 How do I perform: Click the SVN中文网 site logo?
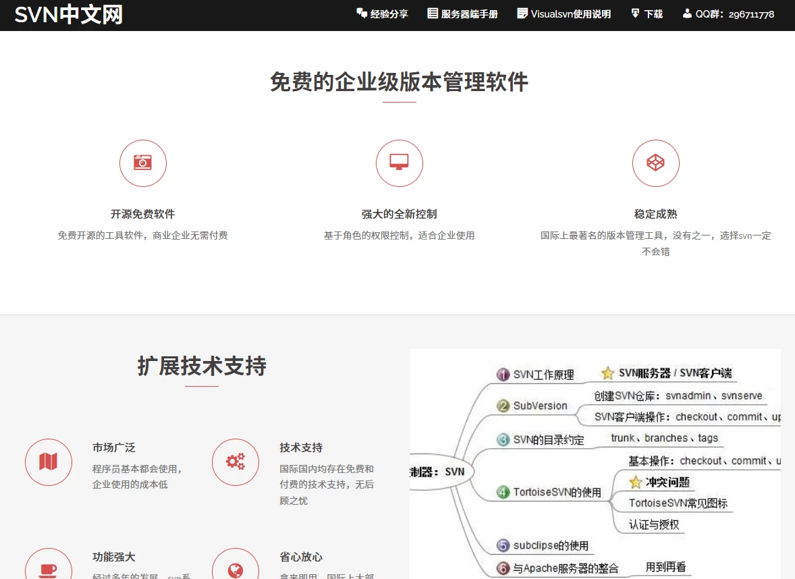click(67, 13)
